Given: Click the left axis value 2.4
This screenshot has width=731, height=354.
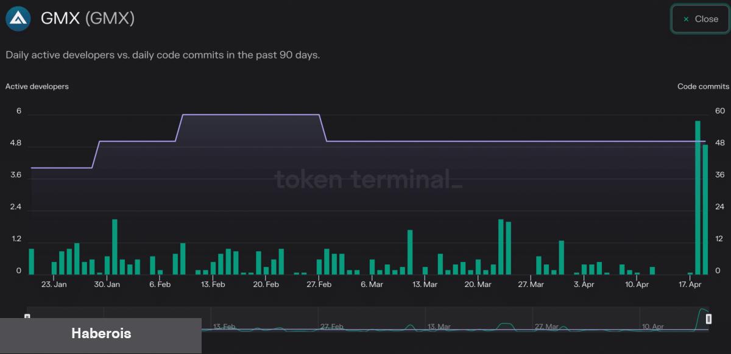Looking at the screenshot, I should point(15,207).
